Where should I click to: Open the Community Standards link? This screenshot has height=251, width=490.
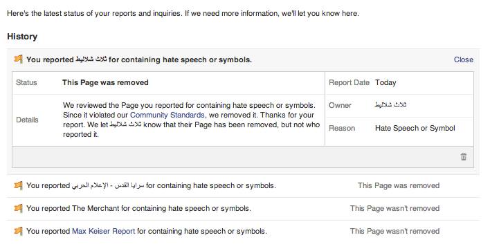point(167,115)
